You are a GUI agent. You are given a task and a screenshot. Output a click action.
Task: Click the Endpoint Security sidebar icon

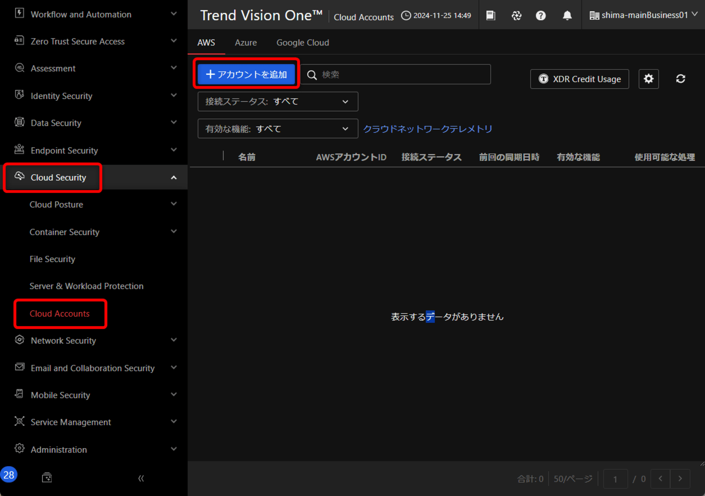pyautogui.click(x=19, y=149)
